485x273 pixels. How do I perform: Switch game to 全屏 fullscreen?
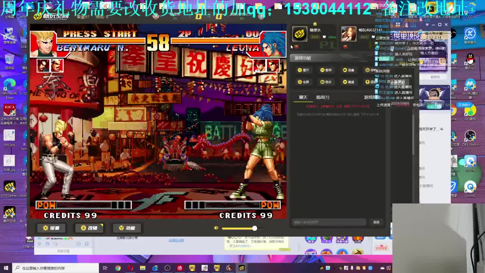[303, 82]
